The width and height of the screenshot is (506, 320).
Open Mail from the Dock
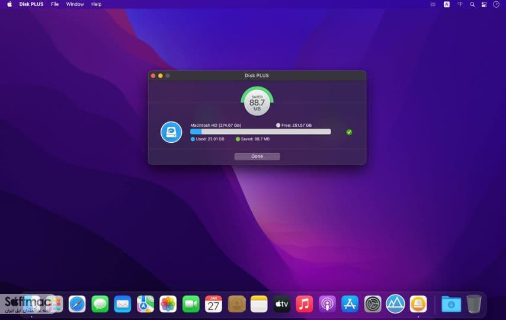click(x=123, y=304)
